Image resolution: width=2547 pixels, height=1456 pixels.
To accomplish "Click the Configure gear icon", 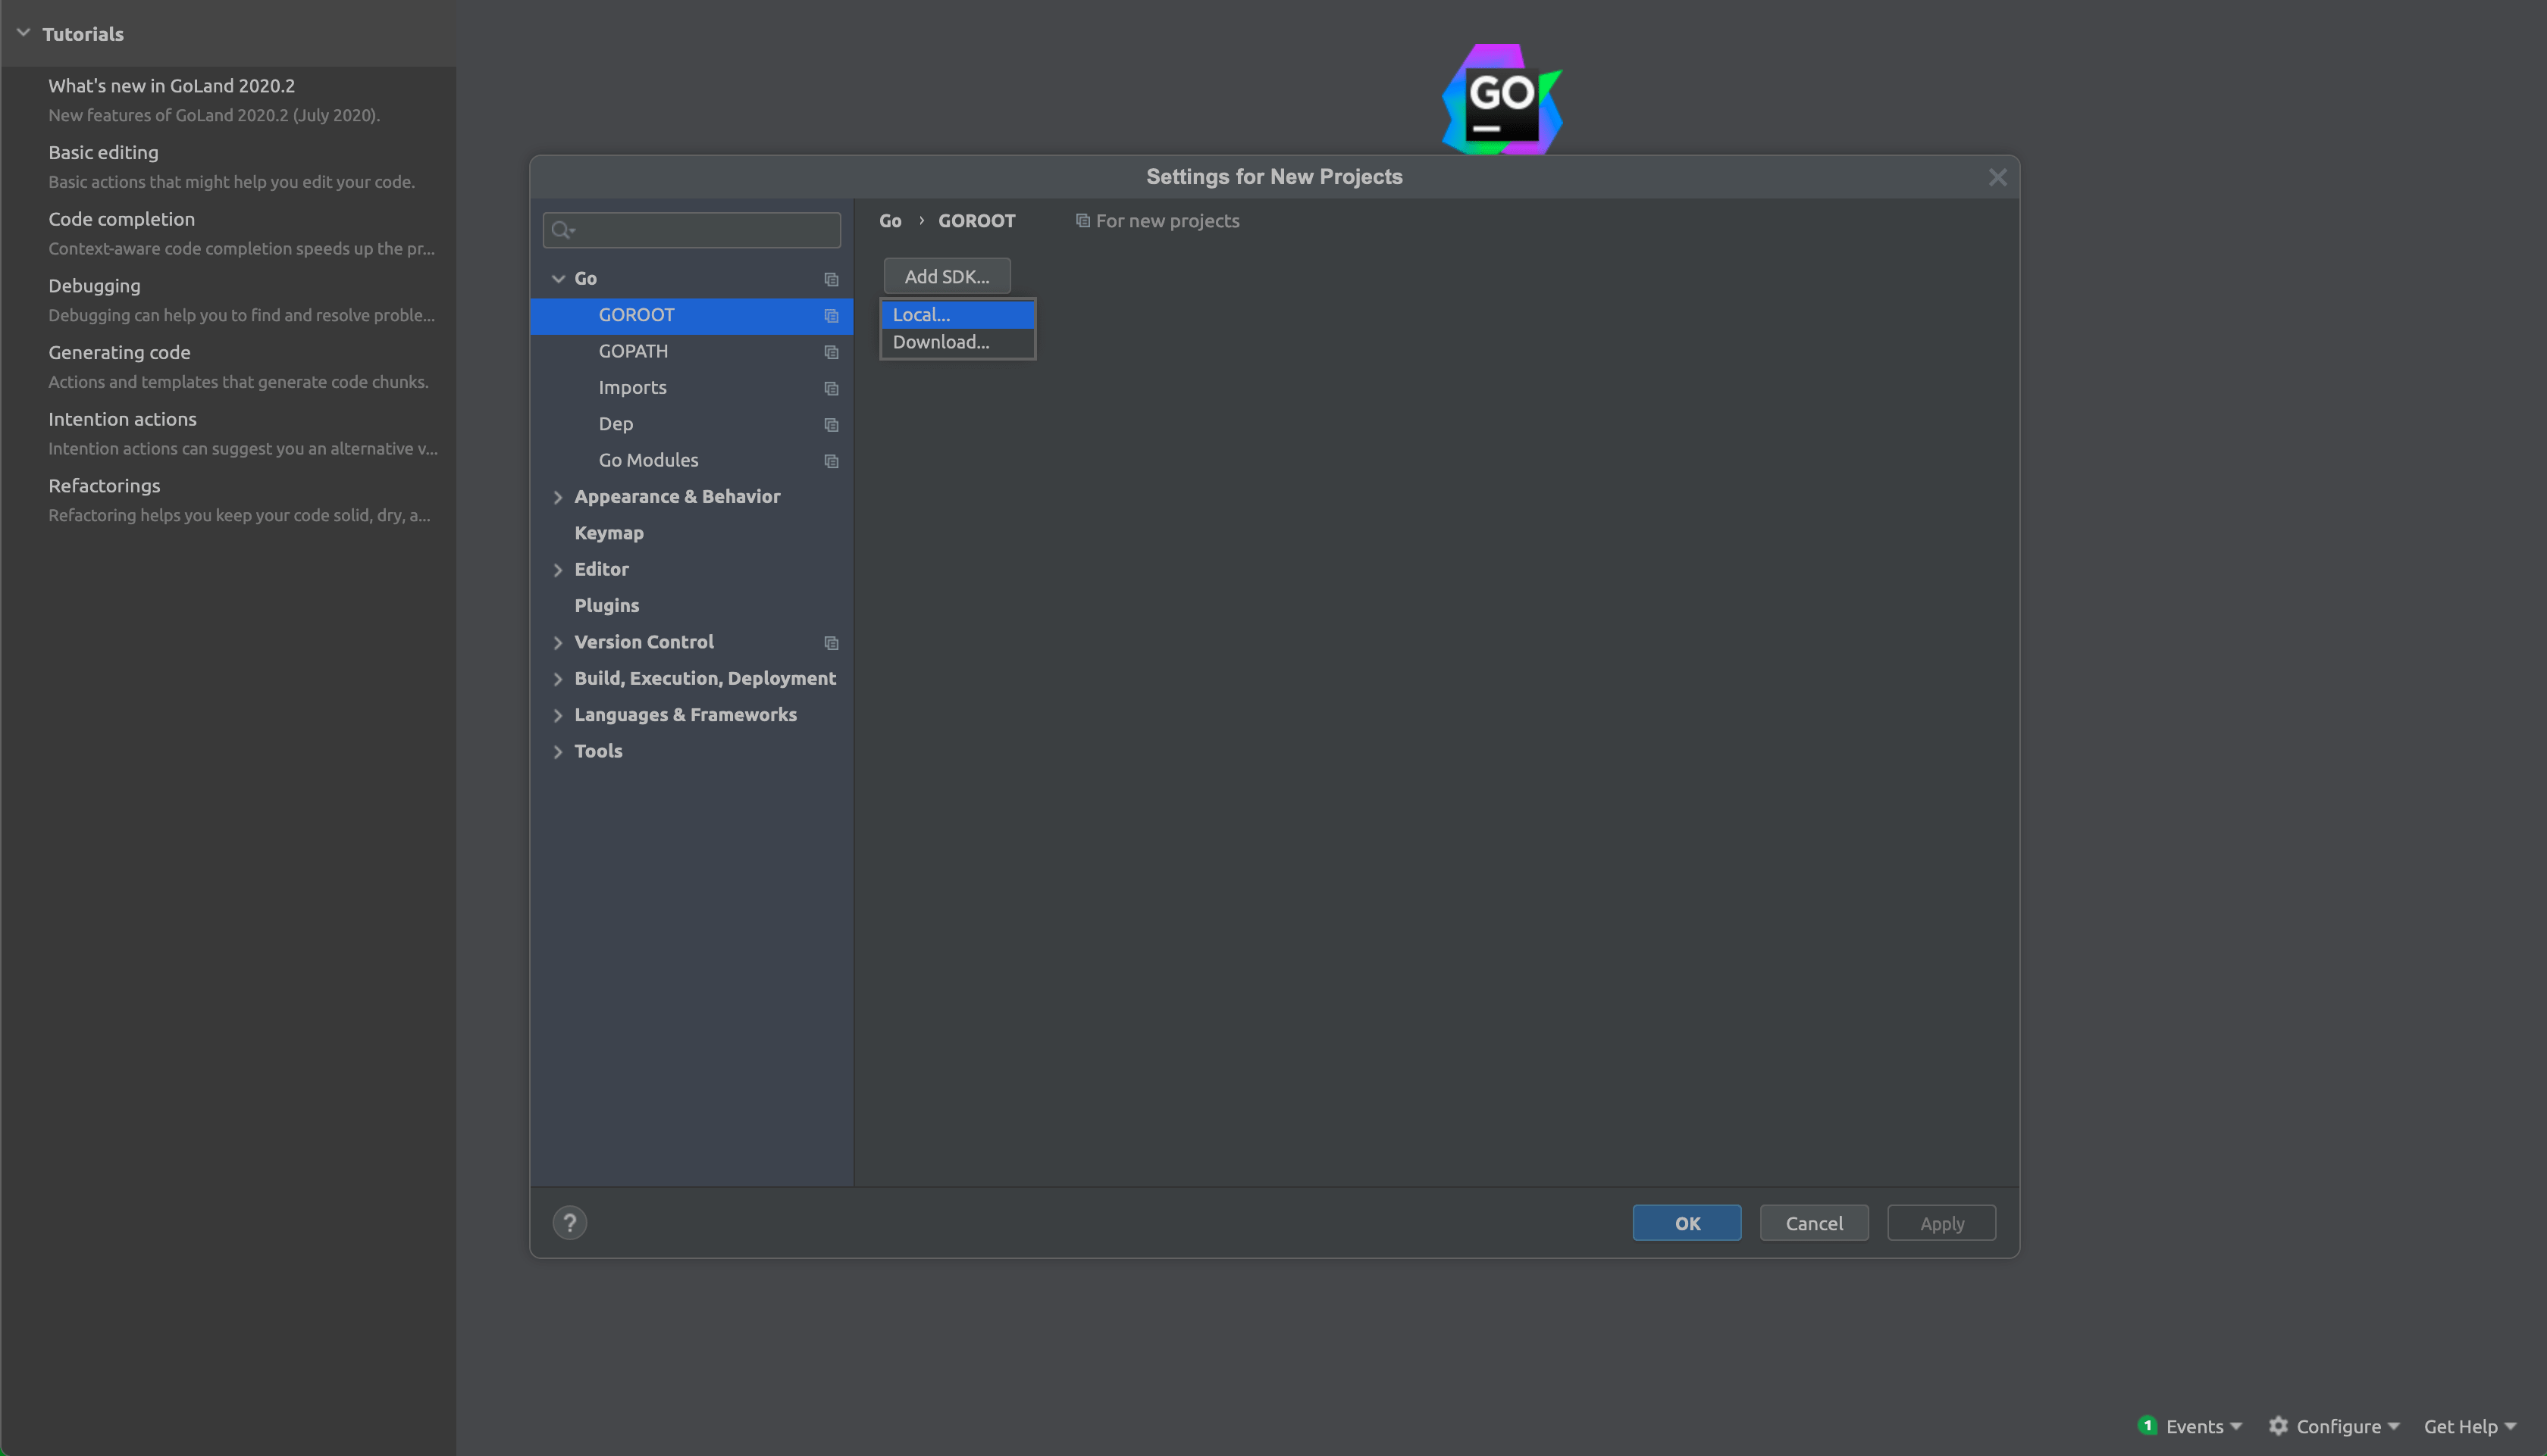I will [2278, 1426].
